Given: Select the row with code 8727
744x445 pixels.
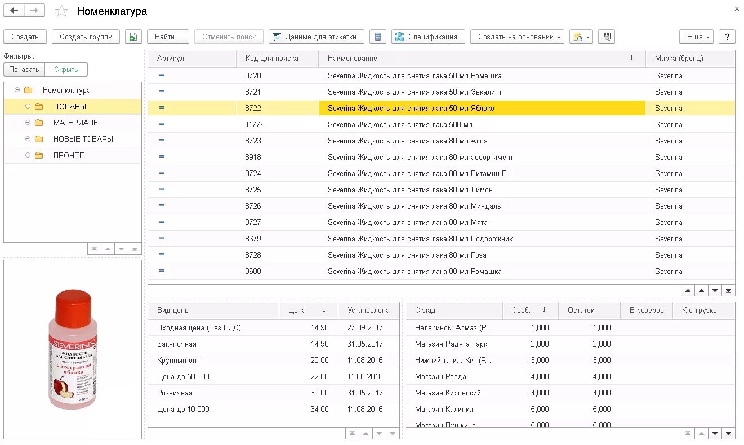Looking at the screenshot, I should click(442, 222).
